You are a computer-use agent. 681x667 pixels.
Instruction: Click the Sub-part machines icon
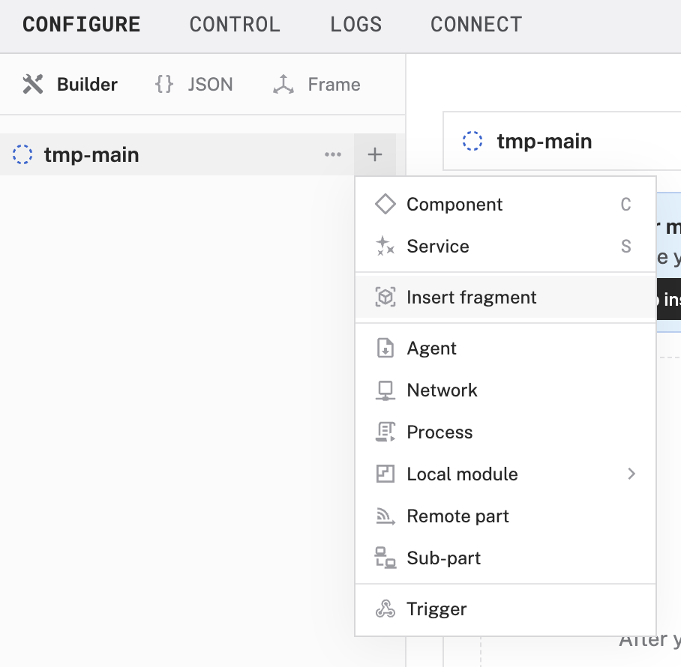click(385, 558)
